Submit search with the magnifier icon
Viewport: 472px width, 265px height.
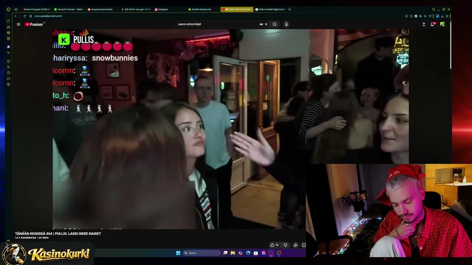coord(274,24)
